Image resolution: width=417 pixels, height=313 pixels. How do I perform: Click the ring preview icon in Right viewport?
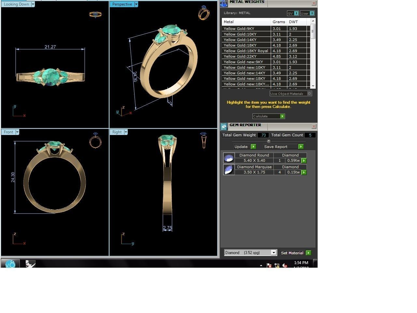pos(204,141)
